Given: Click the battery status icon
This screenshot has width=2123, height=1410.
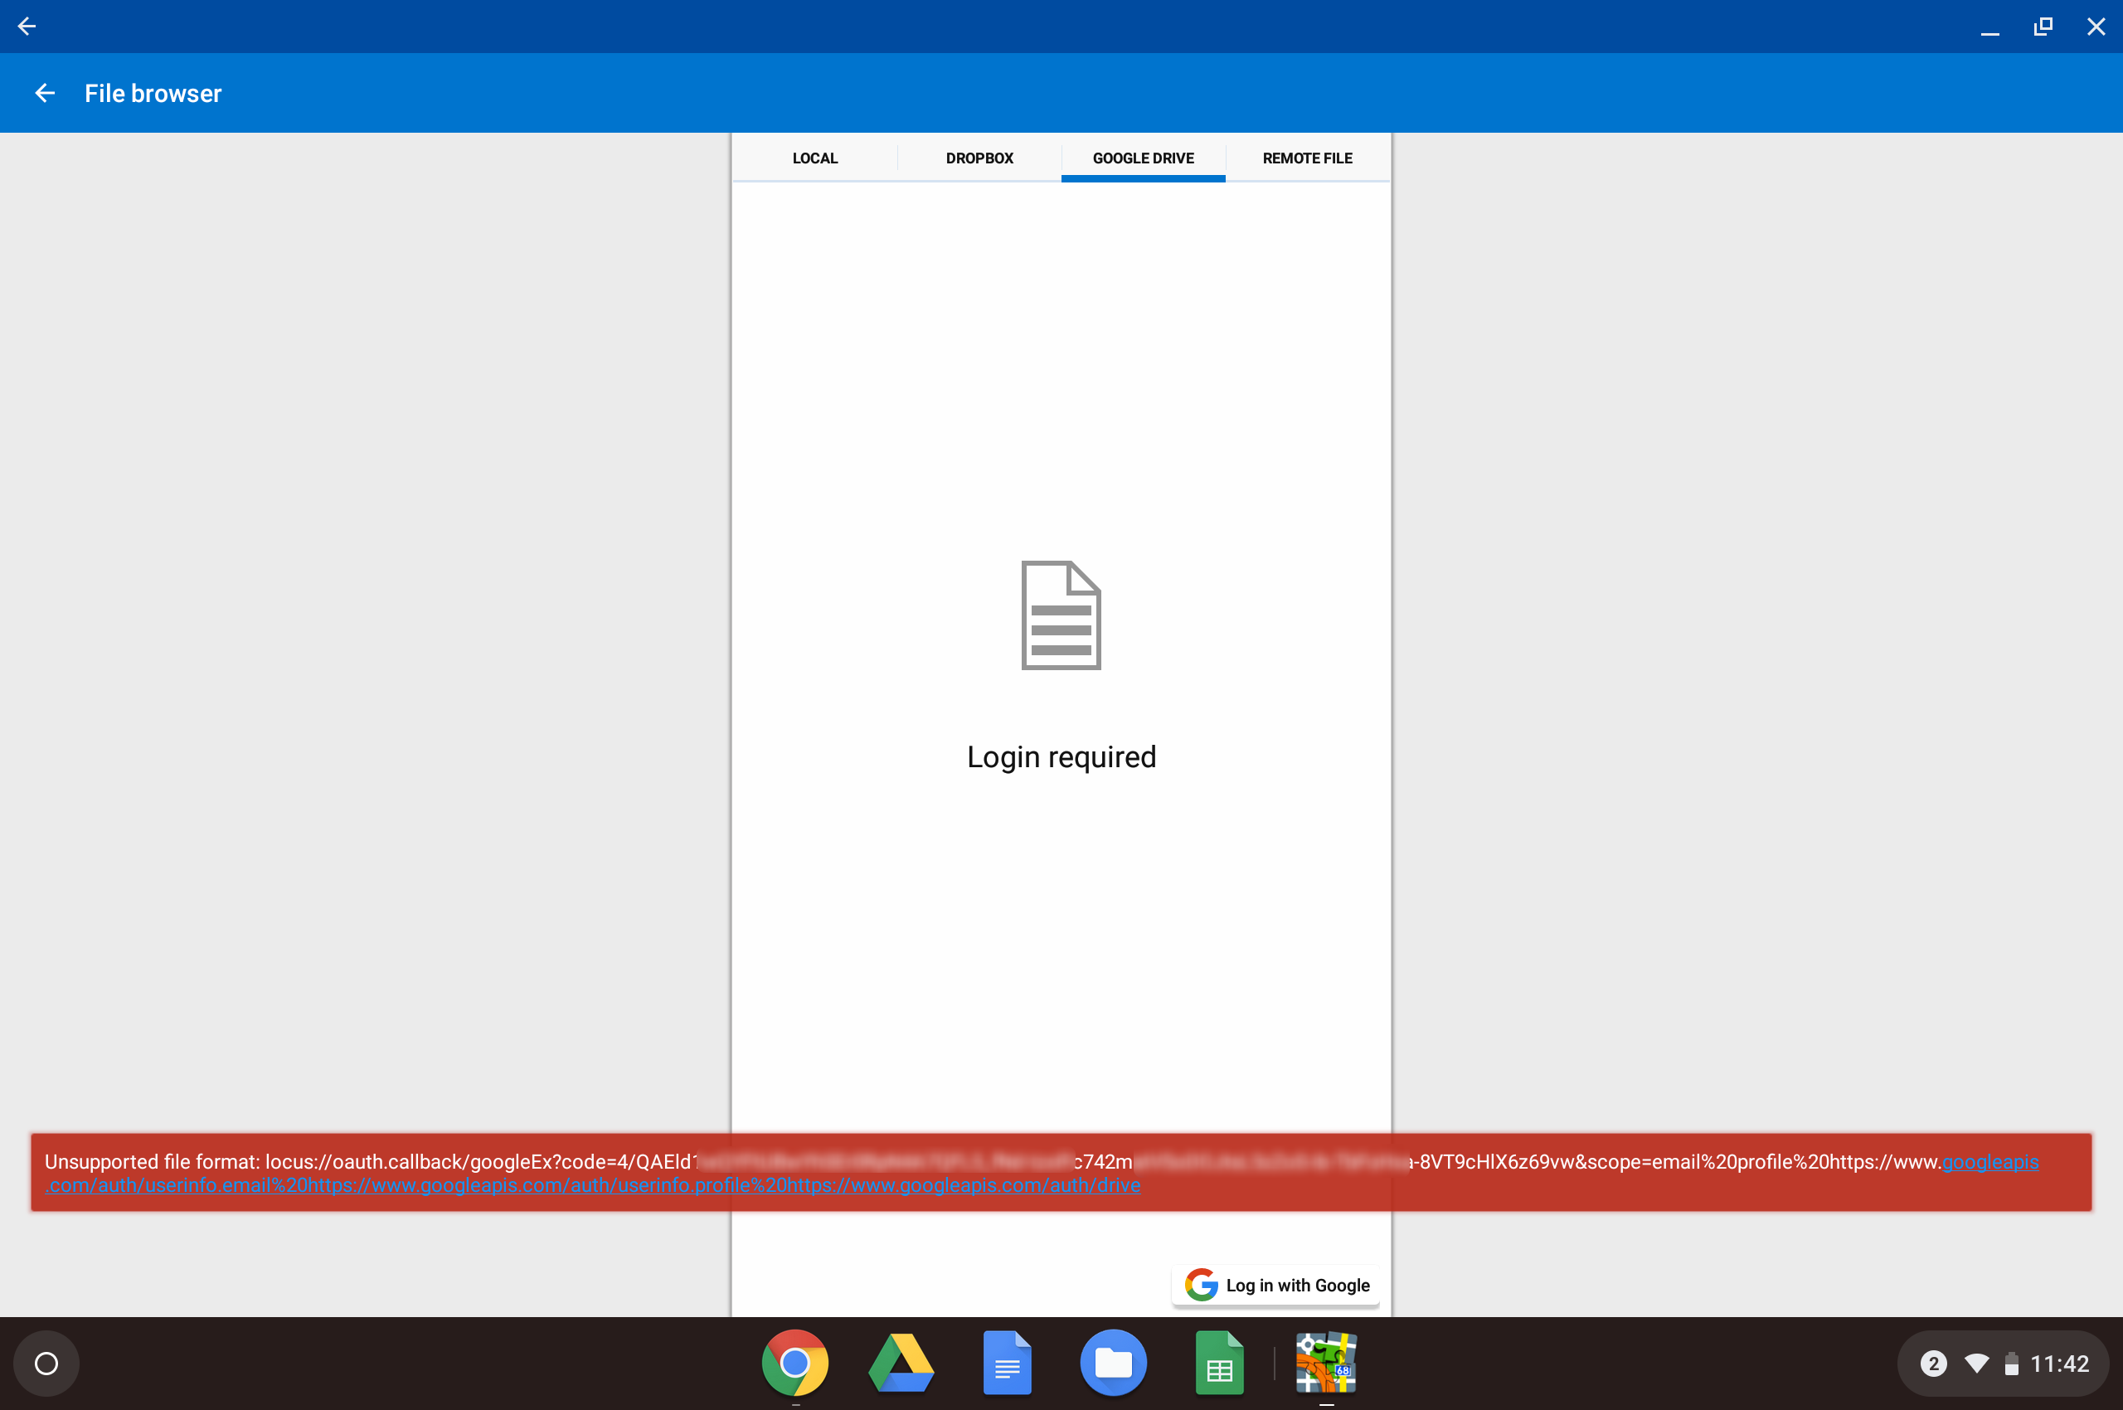Looking at the screenshot, I should click(2012, 1364).
